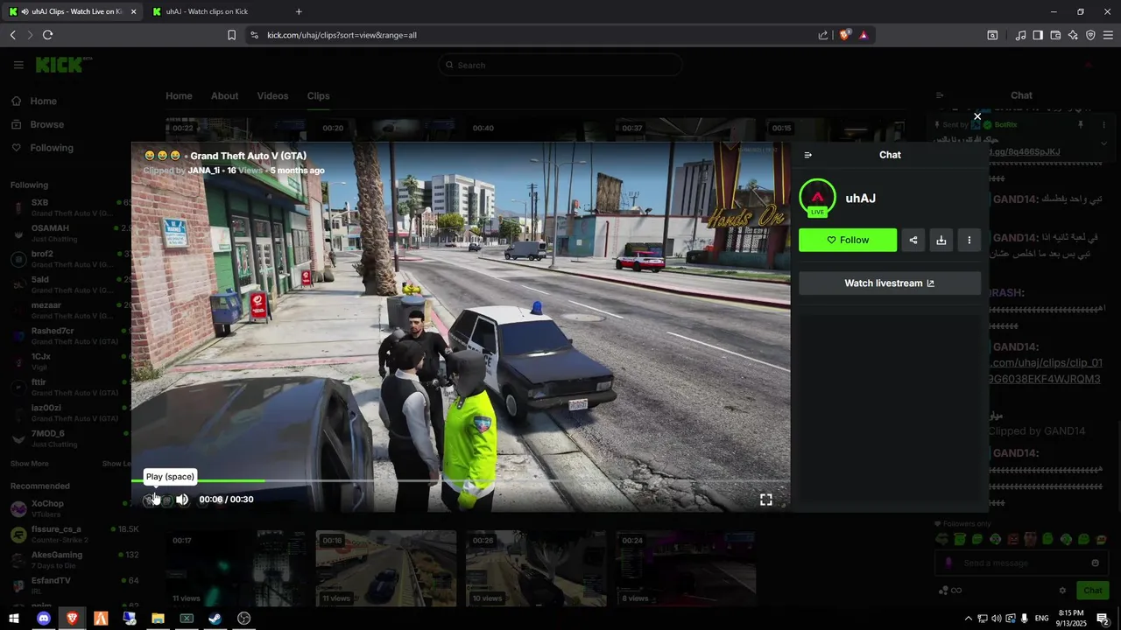Enter fullscreen for the clip player
Image resolution: width=1121 pixels, height=630 pixels.
pos(766,500)
